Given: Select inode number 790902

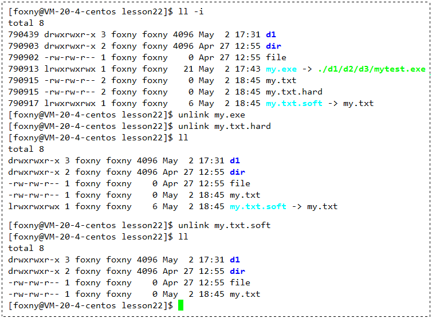Looking at the screenshot, I should pos(23,57).
